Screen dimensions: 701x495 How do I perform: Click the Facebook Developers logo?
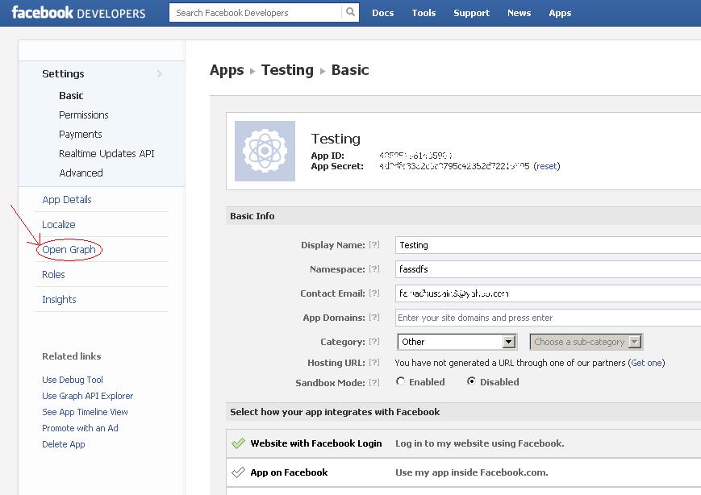pyautogui.click(x=78, y=13)
